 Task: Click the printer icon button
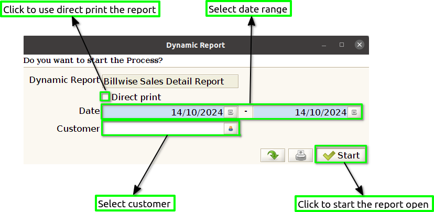coord(300,155)
